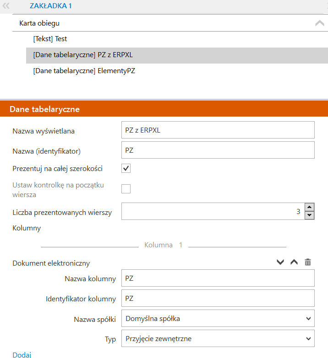Move column up with up arrow icon
Image resolution: width=328 pixels, height=358 pixels.
294,262
